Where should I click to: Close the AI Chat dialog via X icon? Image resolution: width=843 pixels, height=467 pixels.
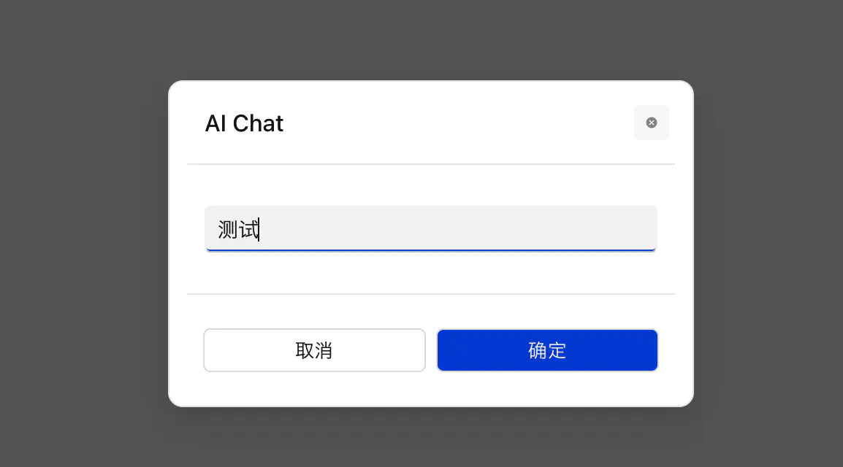[x=651, y=123]
